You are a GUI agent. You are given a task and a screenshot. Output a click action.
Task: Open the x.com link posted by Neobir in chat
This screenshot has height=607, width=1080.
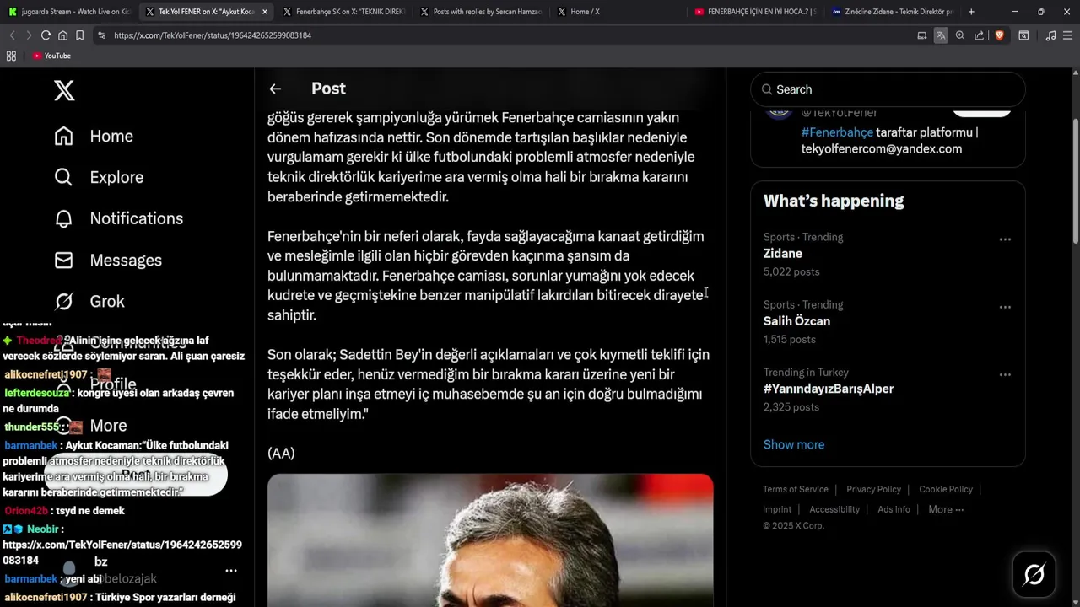click(122, 552)
